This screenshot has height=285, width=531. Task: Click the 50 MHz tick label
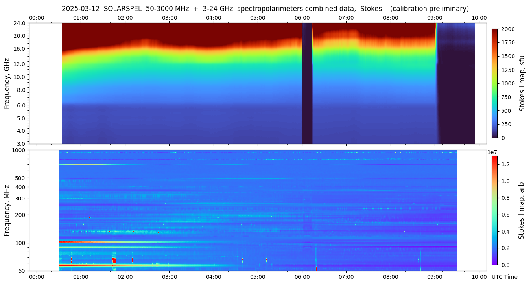click(22, 271)
